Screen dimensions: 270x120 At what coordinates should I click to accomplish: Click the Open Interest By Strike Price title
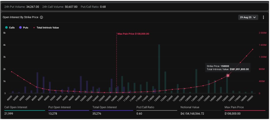tap(20, 17)
